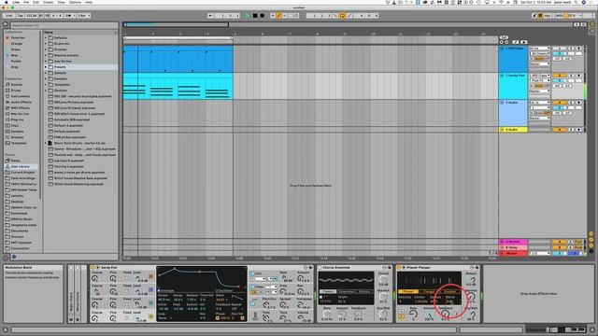598x336 pixels.
Task: Expand the Grooves folder in file list
Action: [x=46, y=49]
